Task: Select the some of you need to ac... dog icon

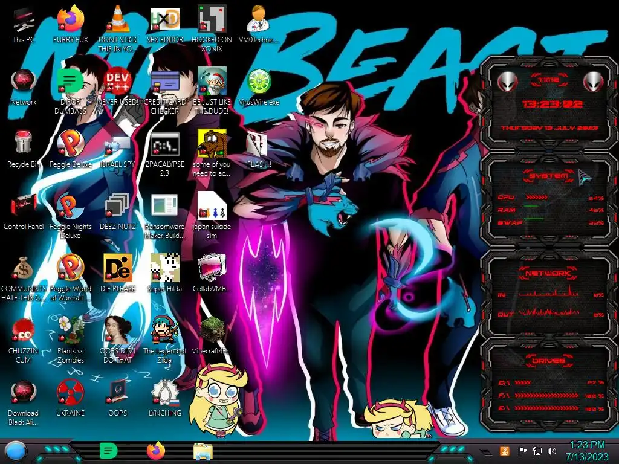Action: point(212,154)
